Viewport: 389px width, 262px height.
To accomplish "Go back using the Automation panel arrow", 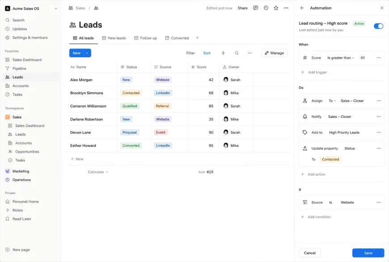I will 302,8.
